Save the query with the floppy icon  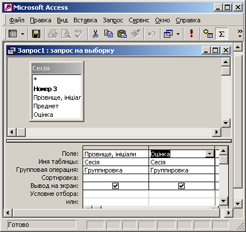(36, 34)
